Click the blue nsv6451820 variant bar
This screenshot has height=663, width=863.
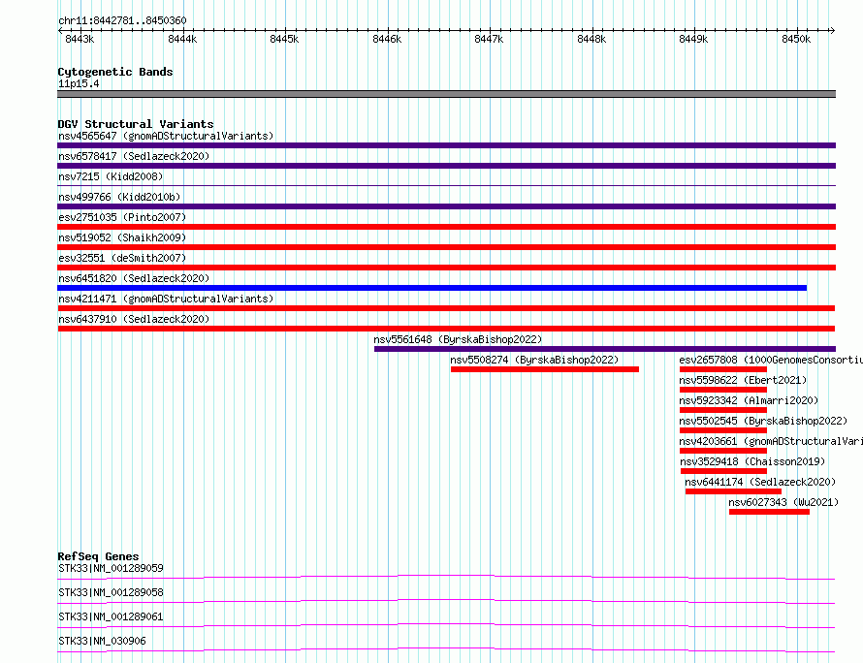pyautogui.click(x=432, y=288)
